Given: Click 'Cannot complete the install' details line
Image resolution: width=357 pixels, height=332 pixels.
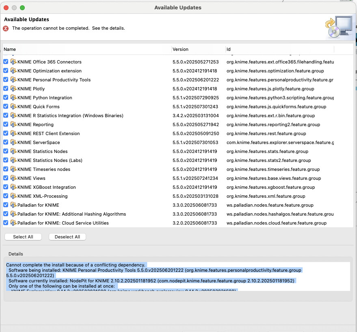Looking at the screenshot, I should click(76, 265).
